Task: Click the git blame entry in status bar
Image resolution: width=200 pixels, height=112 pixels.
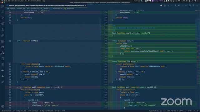Action: click(155, 111)
